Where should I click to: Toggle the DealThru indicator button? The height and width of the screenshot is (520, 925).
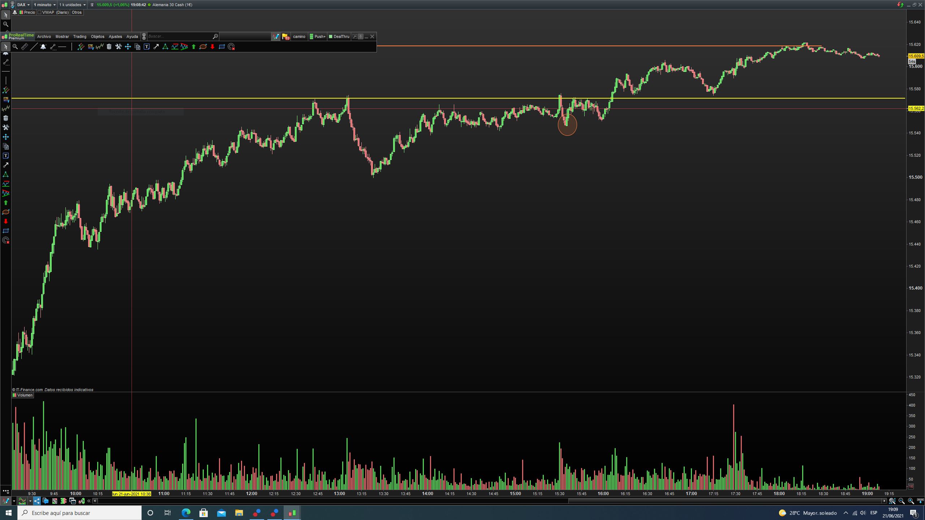pos(339,36)
